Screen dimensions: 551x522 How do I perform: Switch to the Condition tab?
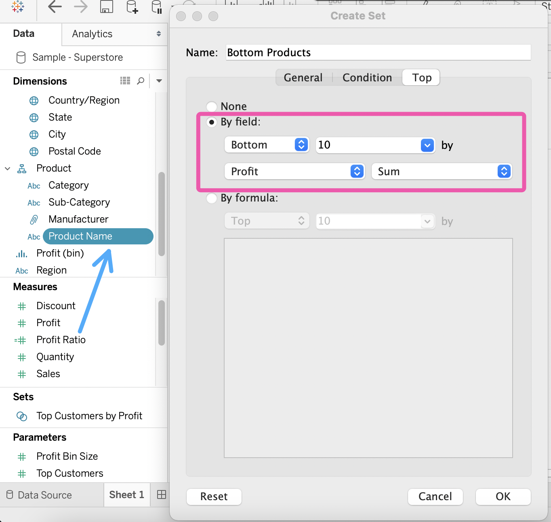click(367, 78)
